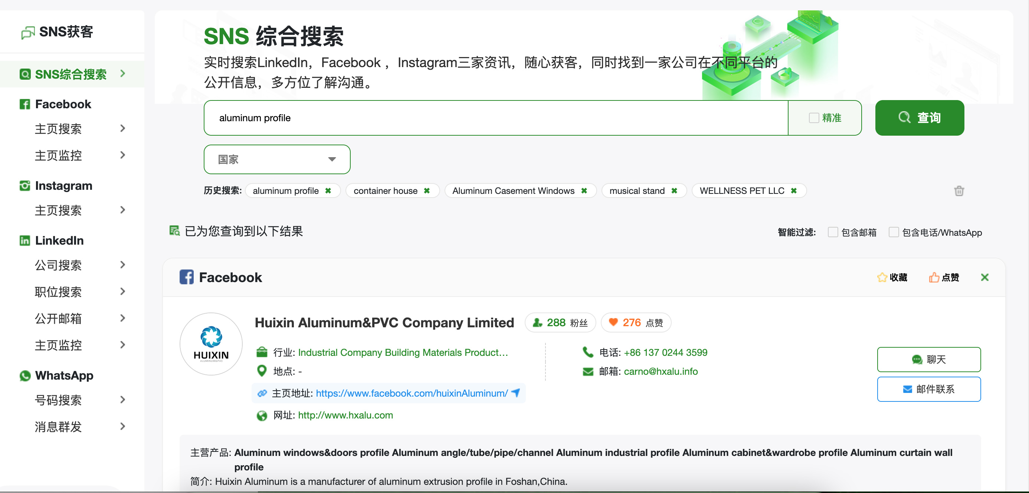Click the 'musical stand' history search tag

click(x=637, y=191)
